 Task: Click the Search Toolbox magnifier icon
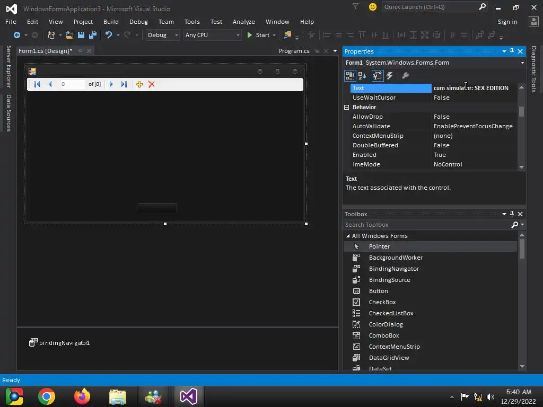pos(514,225)
